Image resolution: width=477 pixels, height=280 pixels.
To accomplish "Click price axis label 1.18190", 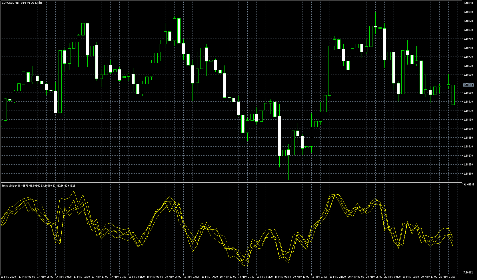I will point(468,174).
